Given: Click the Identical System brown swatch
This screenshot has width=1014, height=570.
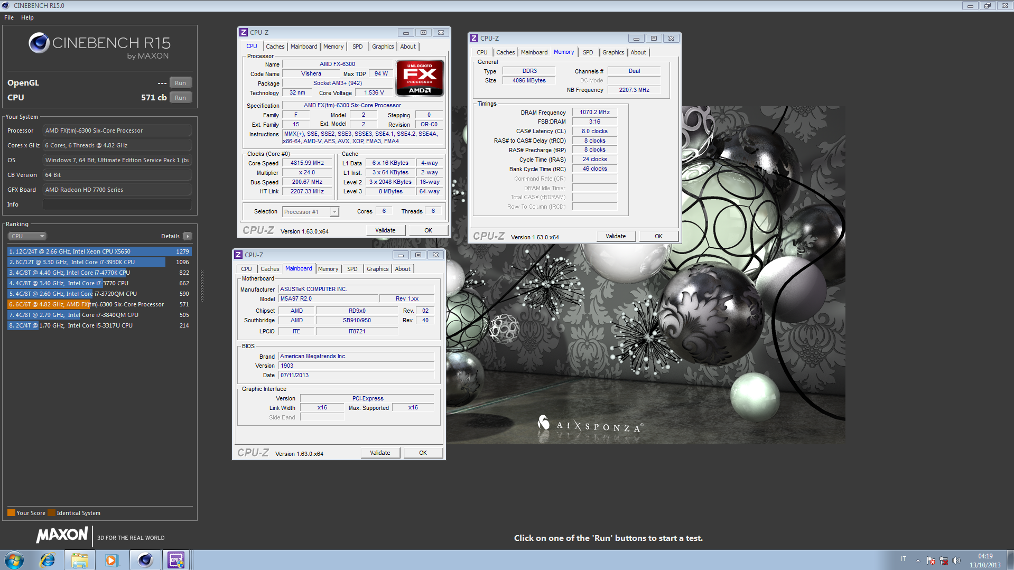Looking at the screenshot, I should coord(51,513).
